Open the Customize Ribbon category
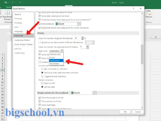Viewport: 161px width, 121px height. [23, 40]
